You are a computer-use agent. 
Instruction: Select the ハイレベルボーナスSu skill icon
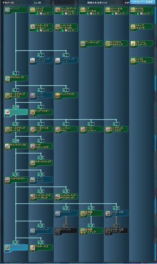pos(57,26)
